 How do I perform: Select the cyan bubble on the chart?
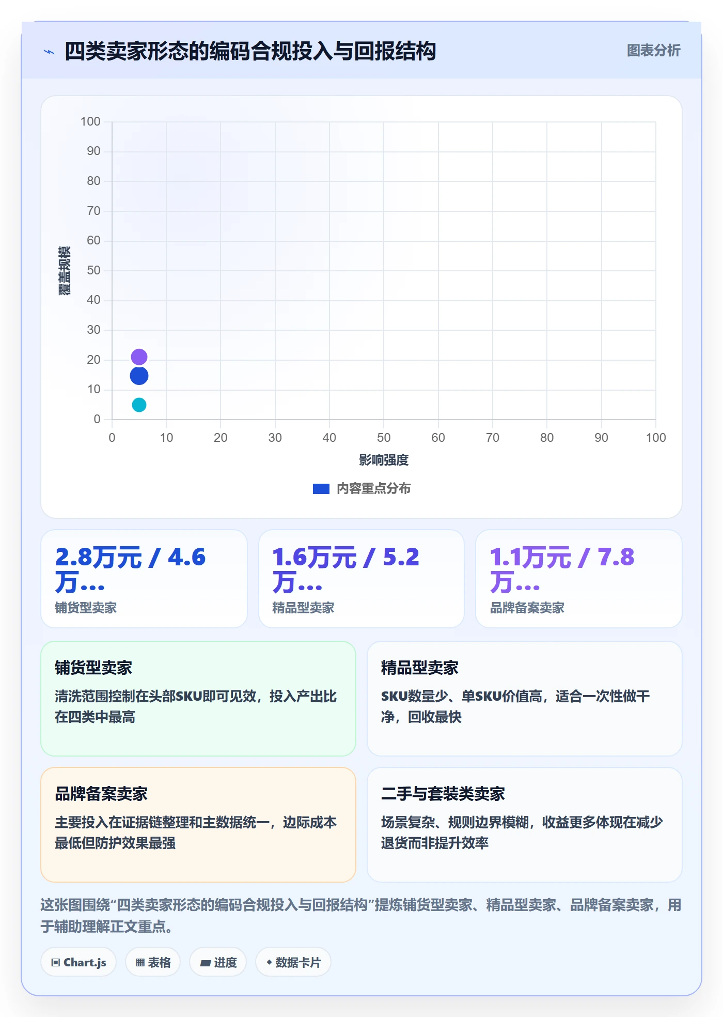click(x=139, y=405)
